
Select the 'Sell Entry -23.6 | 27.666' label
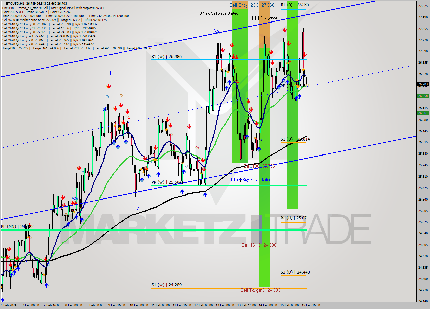(x=252, y=5)
